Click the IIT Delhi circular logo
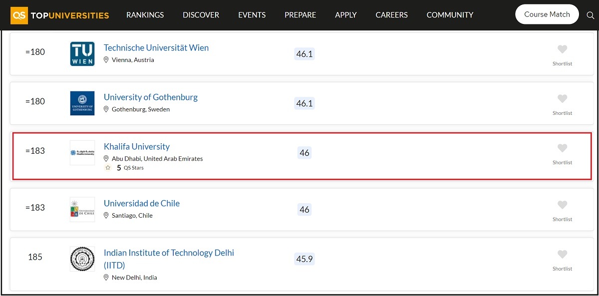The height and width of the screenshot is (296, 599). (82, 259)
